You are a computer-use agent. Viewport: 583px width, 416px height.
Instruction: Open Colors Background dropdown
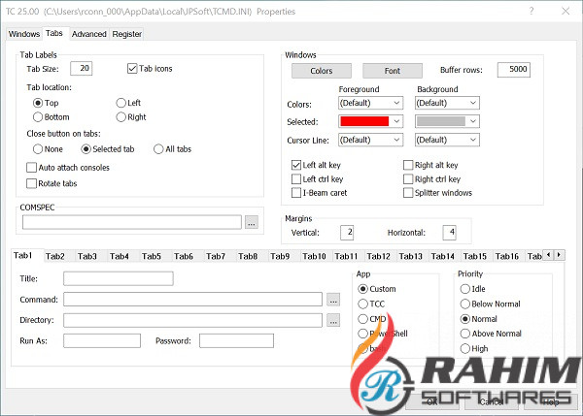pyautogui.click(x=473, y=103)
